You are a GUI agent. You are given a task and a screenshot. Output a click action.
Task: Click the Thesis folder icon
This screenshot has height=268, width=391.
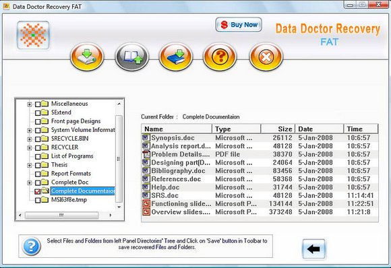(x=45, y=164)
